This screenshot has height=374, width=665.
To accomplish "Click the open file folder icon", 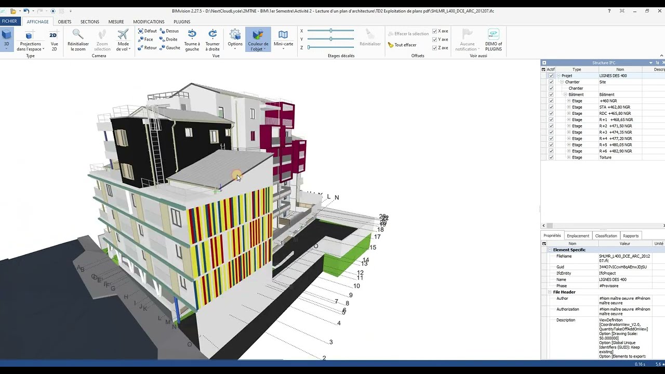I will point(13,11).
